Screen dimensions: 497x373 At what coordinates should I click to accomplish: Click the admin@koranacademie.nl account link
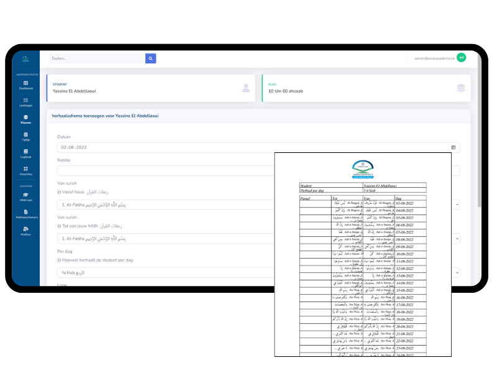pos(434,58)
